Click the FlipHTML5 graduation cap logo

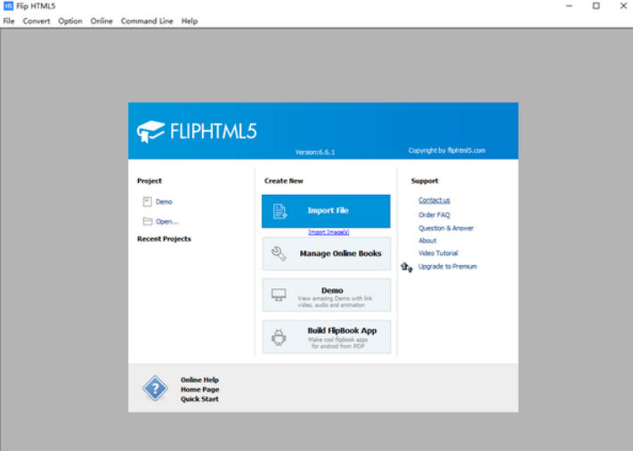150,132
